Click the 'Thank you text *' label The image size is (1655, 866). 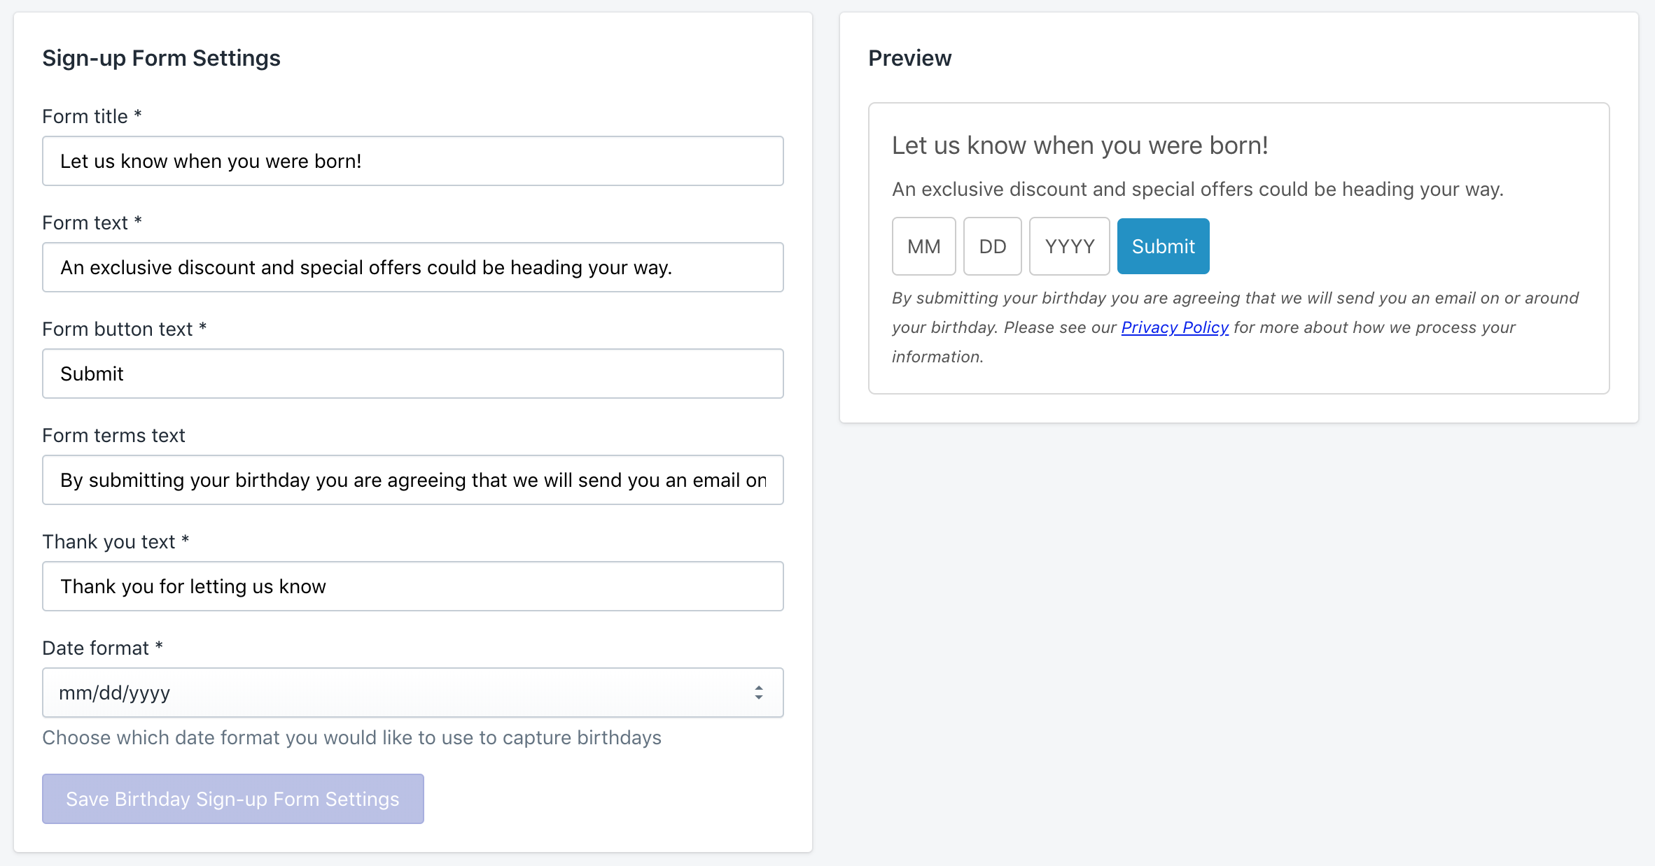click(x=116, y=541)
